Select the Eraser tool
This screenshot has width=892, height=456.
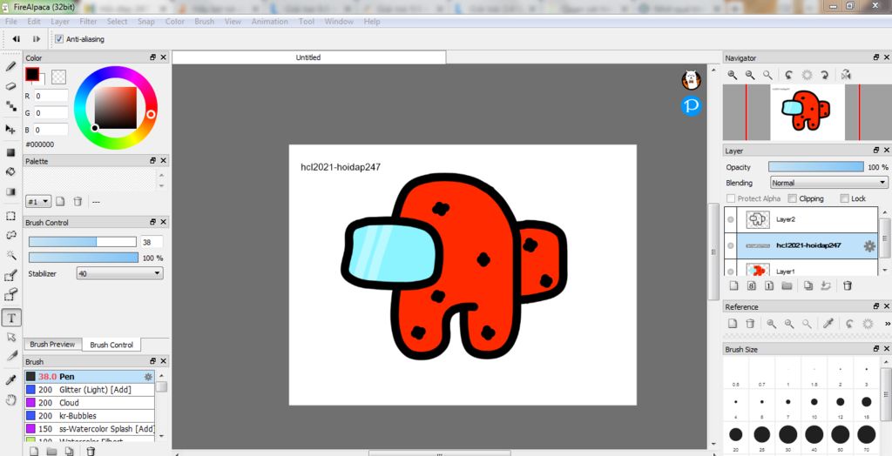pyautogui.click(x=10, y=86)
